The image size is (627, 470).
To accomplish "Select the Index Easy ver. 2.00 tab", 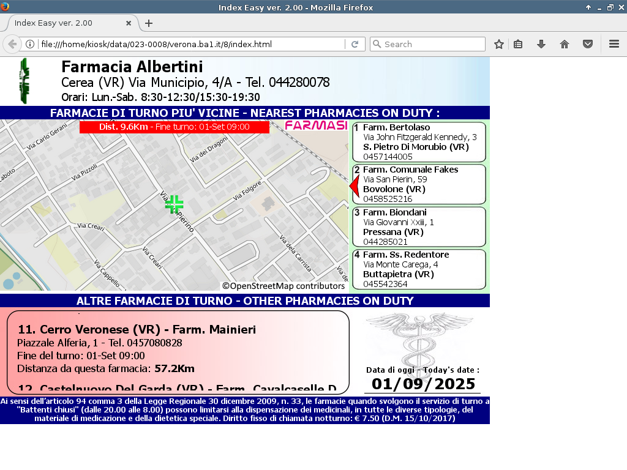I will [x=61, y=23].
